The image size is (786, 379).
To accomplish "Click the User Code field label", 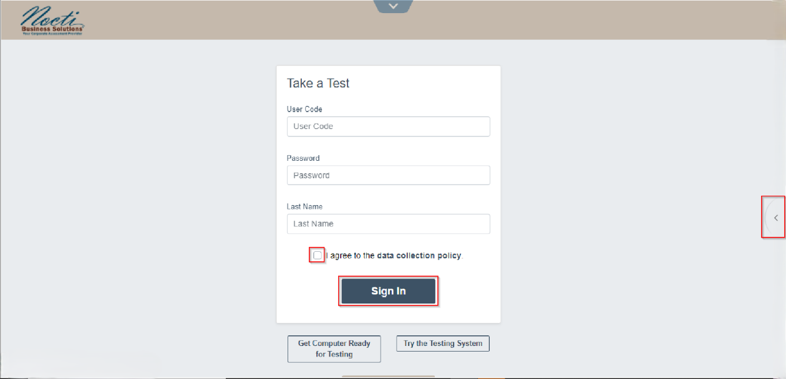I will (304, 109).
